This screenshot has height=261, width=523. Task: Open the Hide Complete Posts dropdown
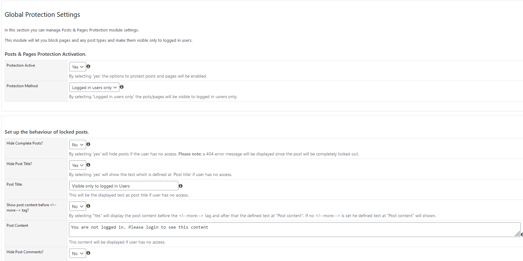coord(77,145)
